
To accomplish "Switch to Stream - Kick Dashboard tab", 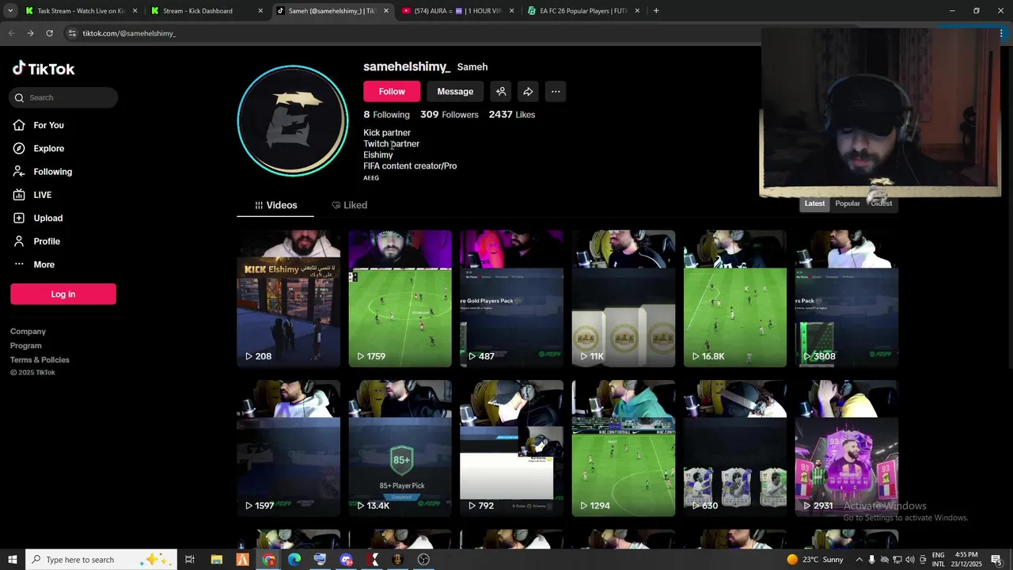I will click(207, 11).
